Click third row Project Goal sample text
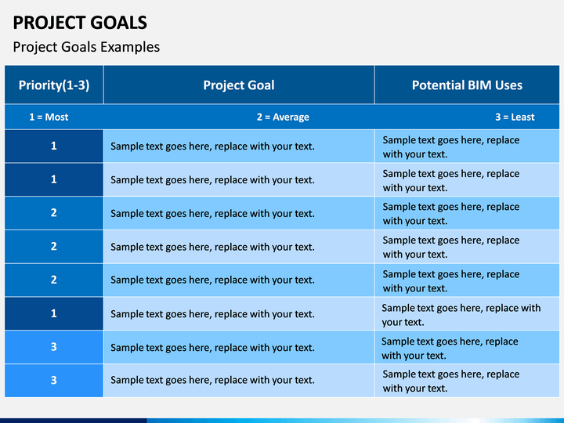This screenshot has width=564, height=423. 212,213
